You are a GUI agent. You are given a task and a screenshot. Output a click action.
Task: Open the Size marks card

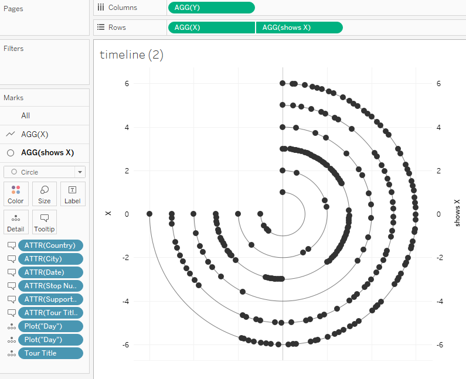pos(44,193)
